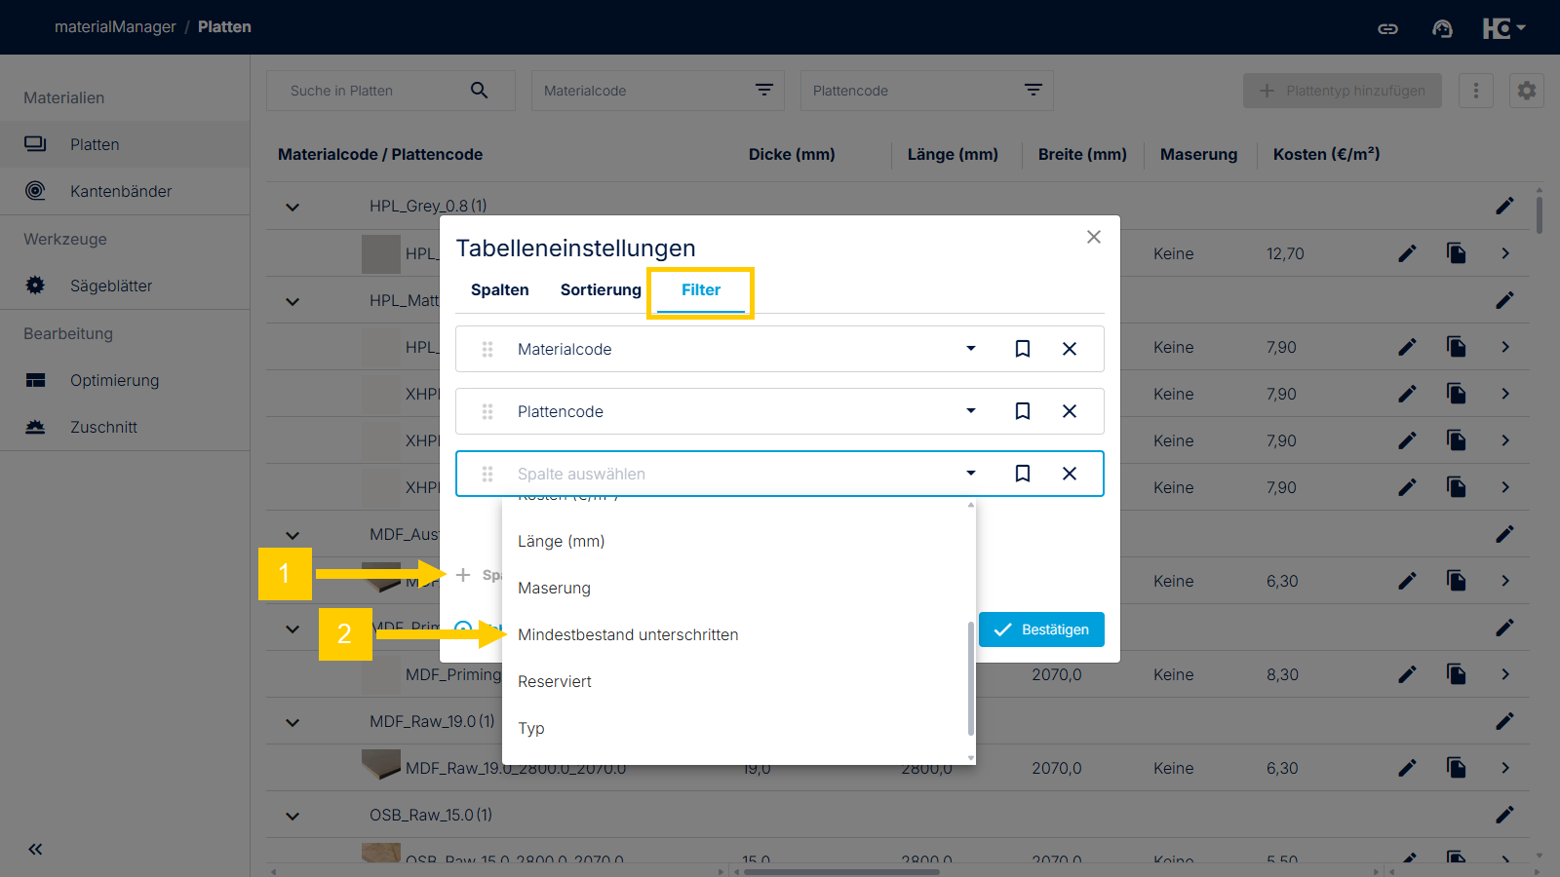The image size is (1560, 877).
Task: Open Plattencode filter row dropdown
Action: [x=971, y=411]
